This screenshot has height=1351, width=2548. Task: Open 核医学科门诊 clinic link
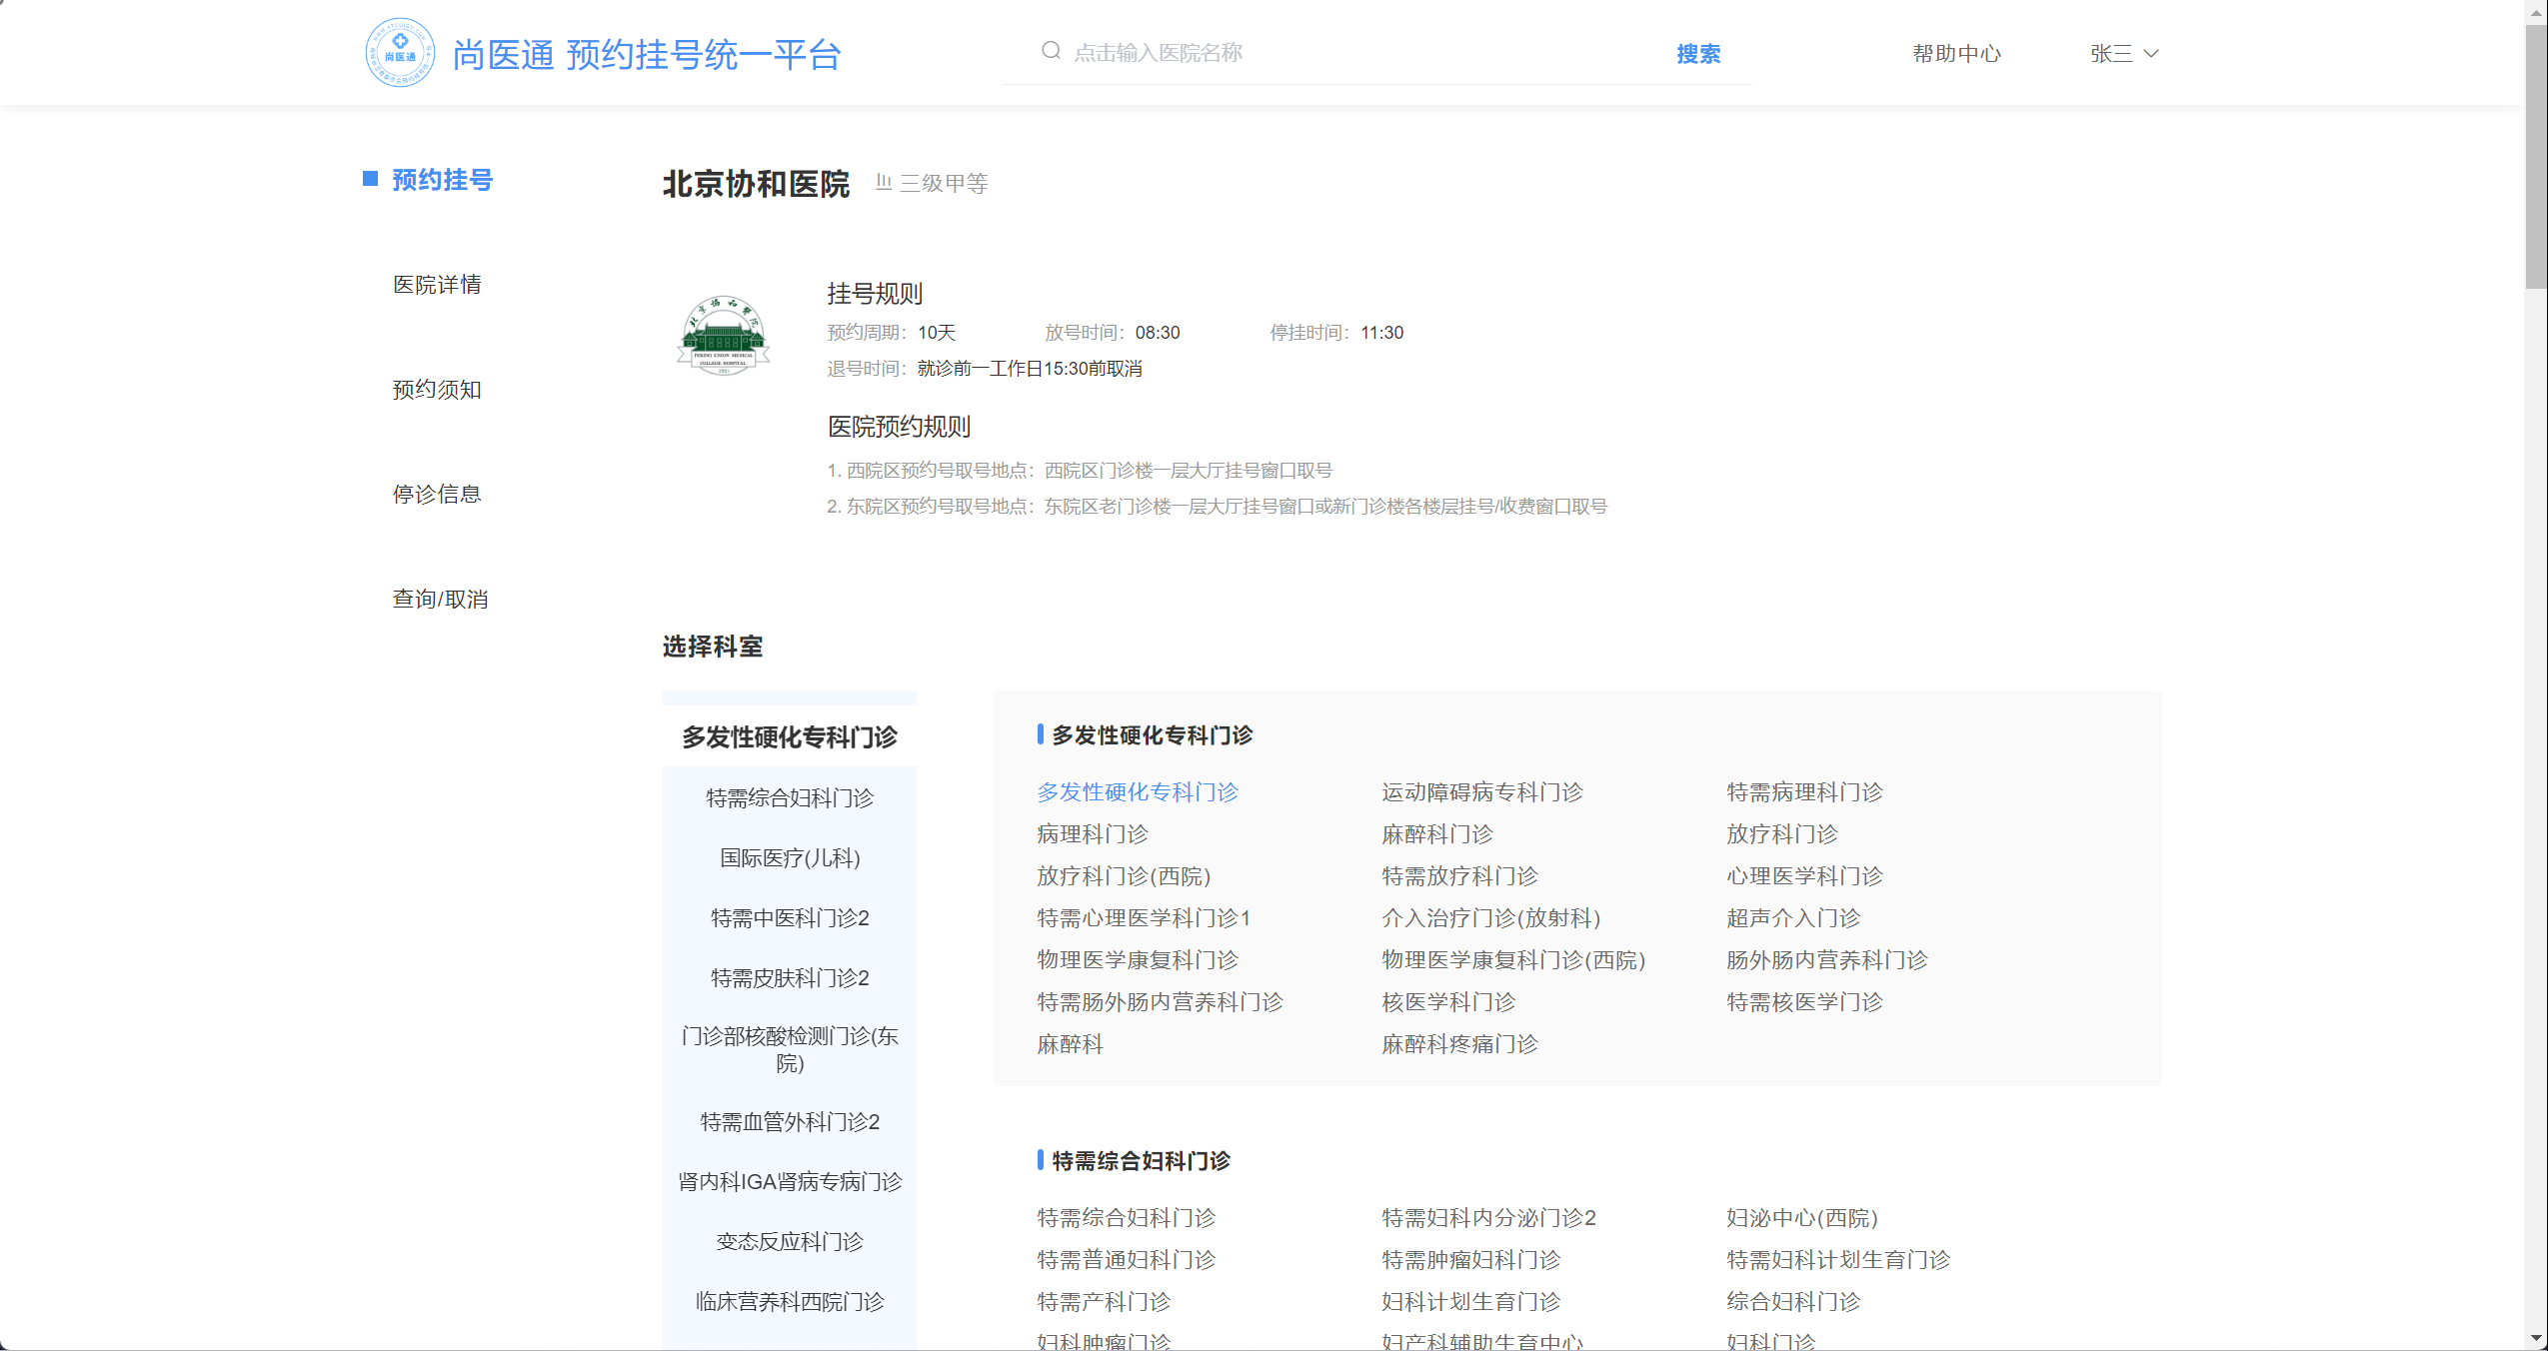coord(1448,1001)
